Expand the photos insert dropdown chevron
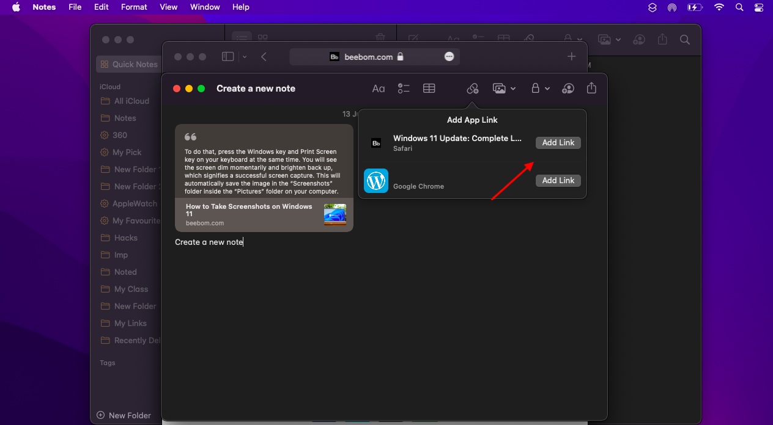The height and width of the screenshot is (425, 773). tap(512, 89)
